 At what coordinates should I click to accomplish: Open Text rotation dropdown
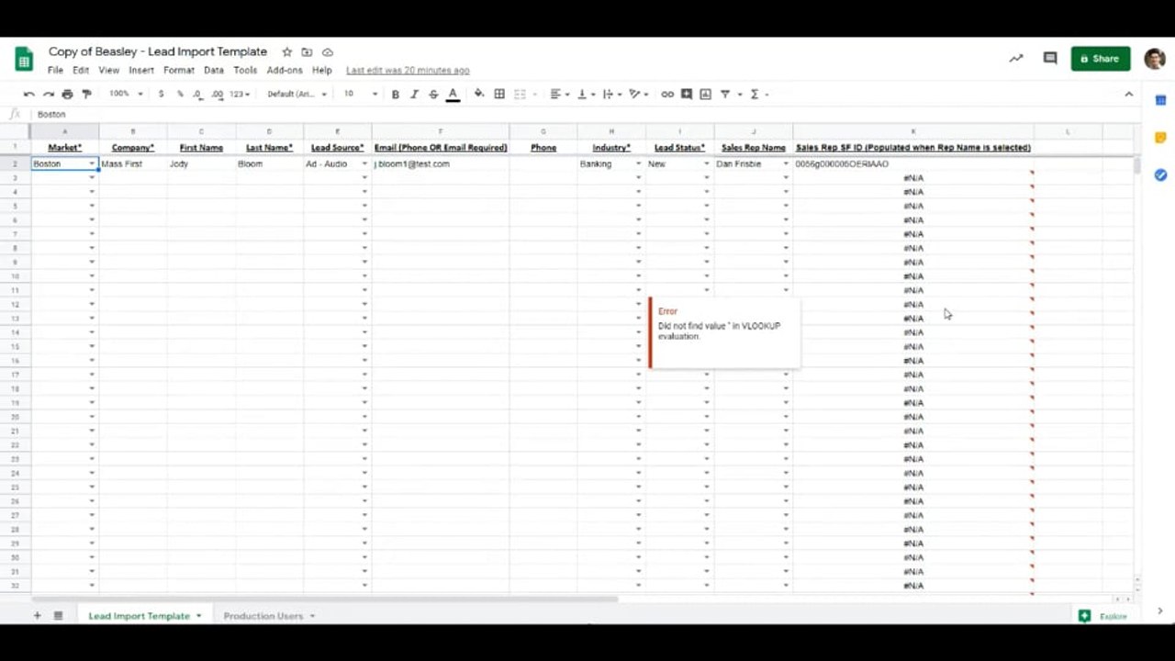[x=638, y=94]
